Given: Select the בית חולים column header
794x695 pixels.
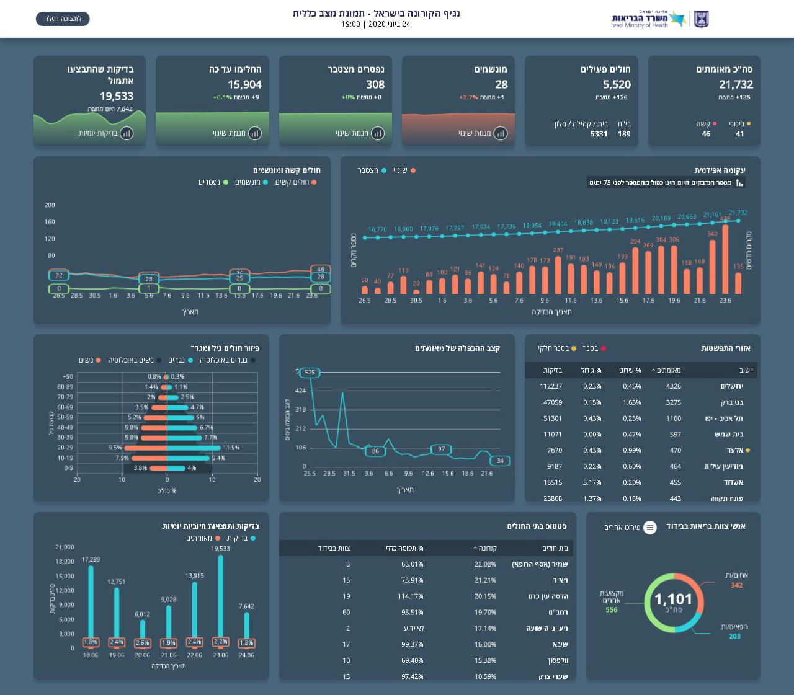Looking at the screenshot, I should (x=555, y=548).
